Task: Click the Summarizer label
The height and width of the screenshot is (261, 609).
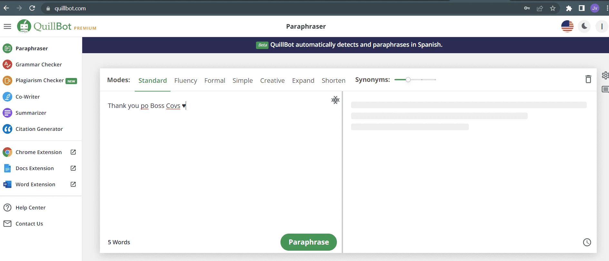Action: pyautogui.click(x=31, y=113)
